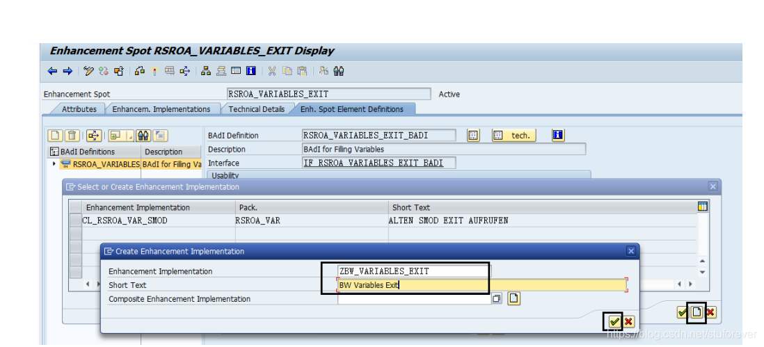
Task: Click the Pack. column header
Action: click(312, 207)
